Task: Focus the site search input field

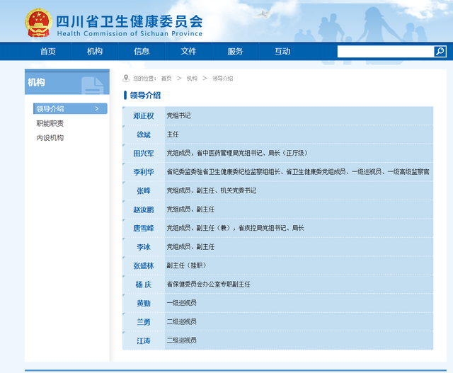Action: coord(385,52)
